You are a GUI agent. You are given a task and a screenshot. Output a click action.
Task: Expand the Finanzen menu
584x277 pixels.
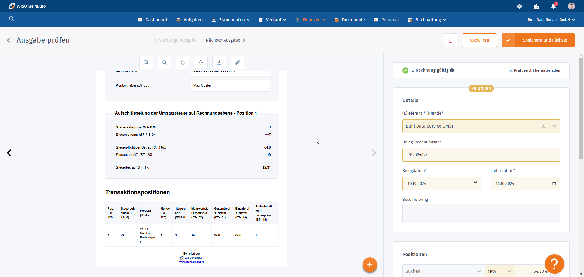[x=310, y=20]
